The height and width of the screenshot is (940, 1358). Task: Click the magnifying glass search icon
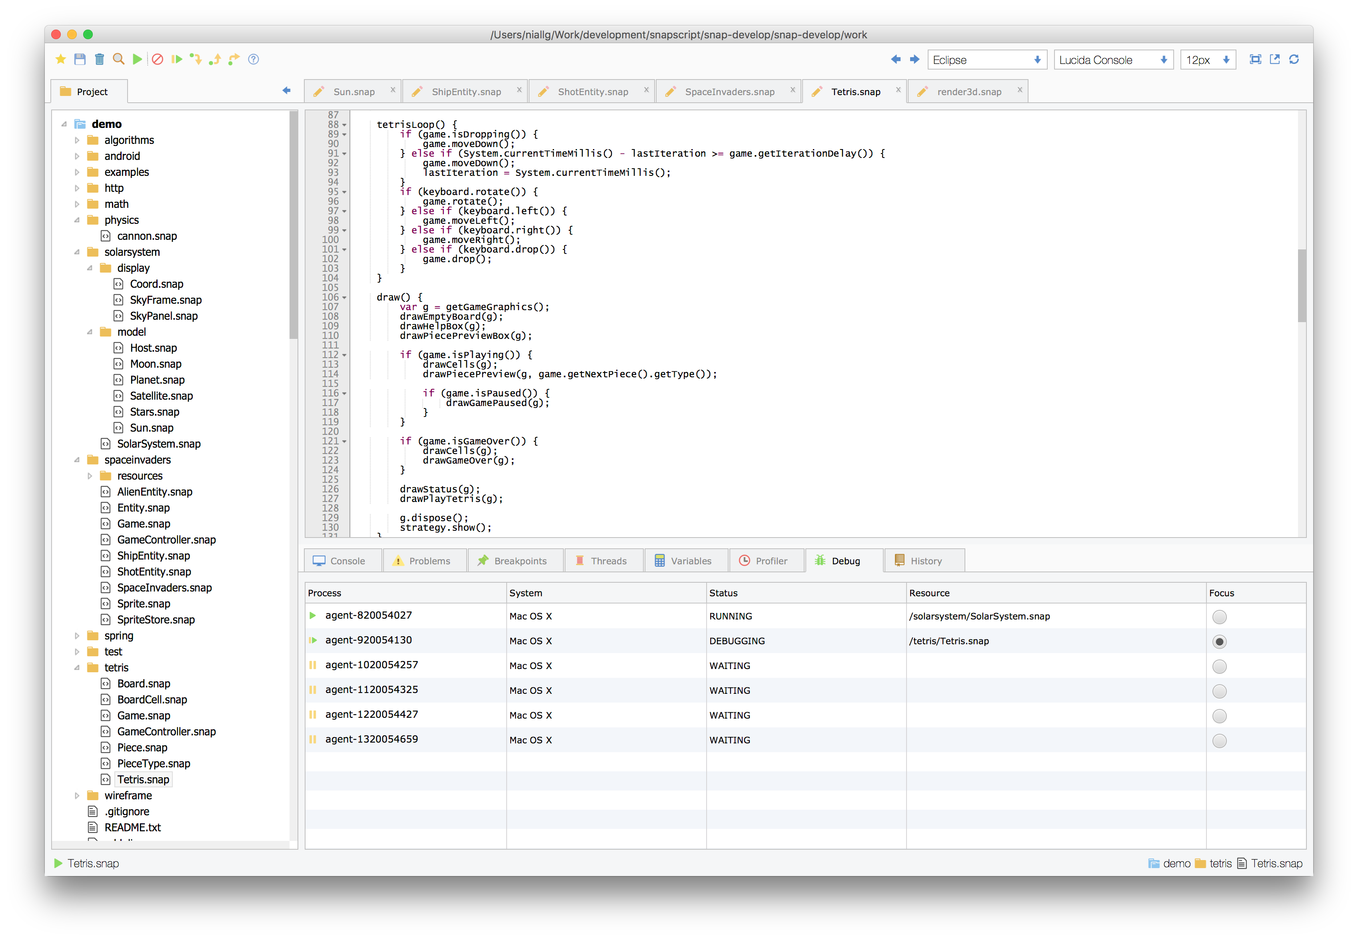118,60
